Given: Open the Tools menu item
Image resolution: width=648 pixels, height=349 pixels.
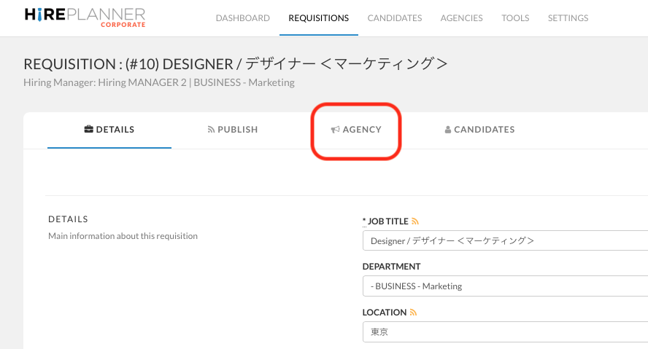Looking at the screenshot, I should [515, 18].
